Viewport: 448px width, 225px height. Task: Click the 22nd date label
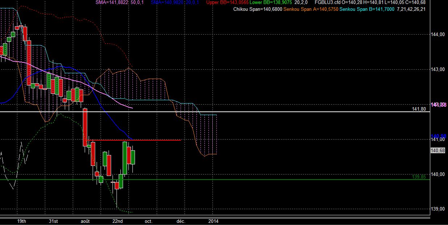pyautogui.click(x=118, y=221)
